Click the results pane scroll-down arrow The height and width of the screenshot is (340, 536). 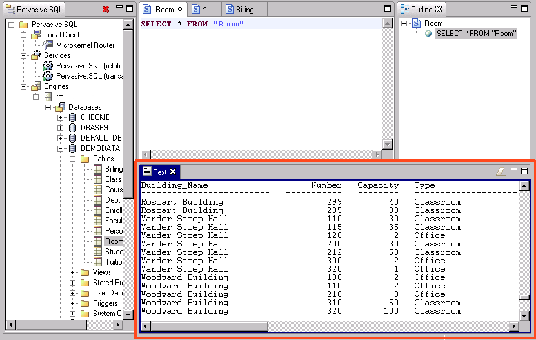524,315
